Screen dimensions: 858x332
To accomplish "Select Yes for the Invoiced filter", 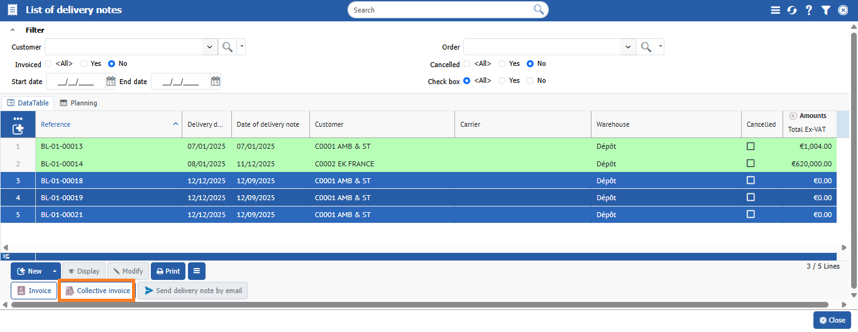I will pos(84,64).
